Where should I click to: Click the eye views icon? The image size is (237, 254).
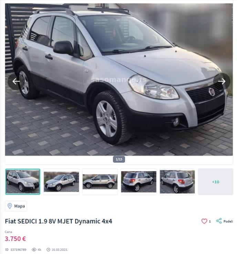tap(34, 250)
